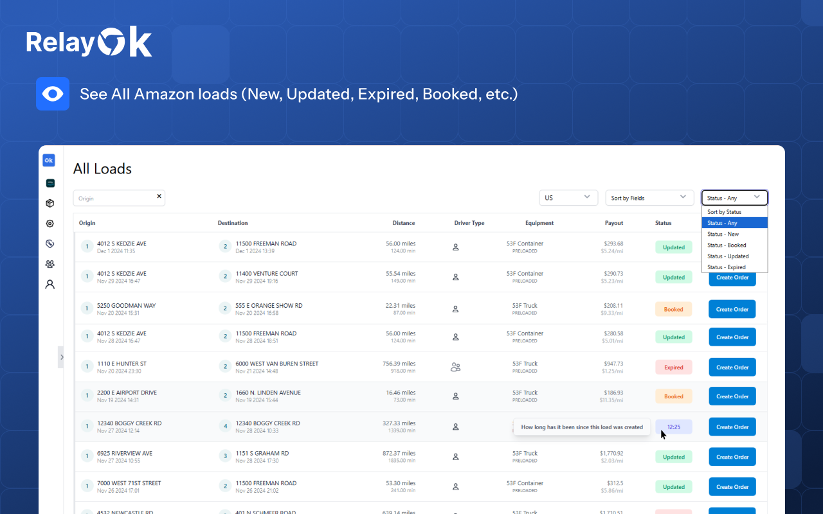The width and height of the screenshot is (823, 514).
Task: Select the highlighted Status - Any option in the list
Action: tap(734, 223)
